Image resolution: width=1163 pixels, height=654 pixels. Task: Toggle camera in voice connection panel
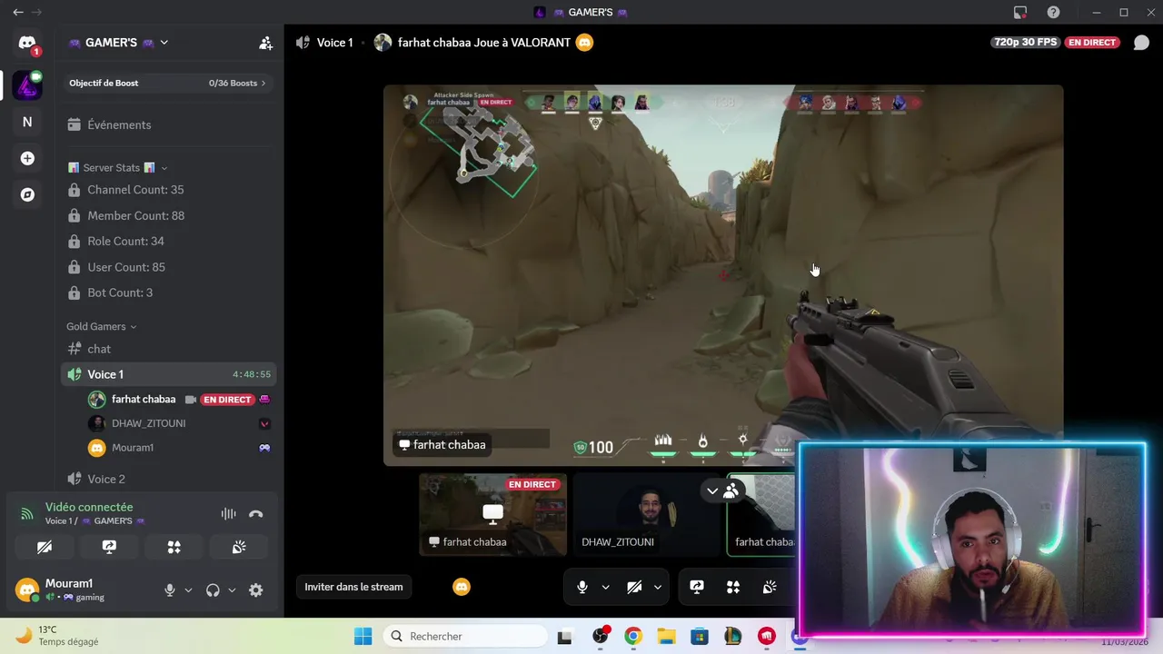(x=45, y=547)
